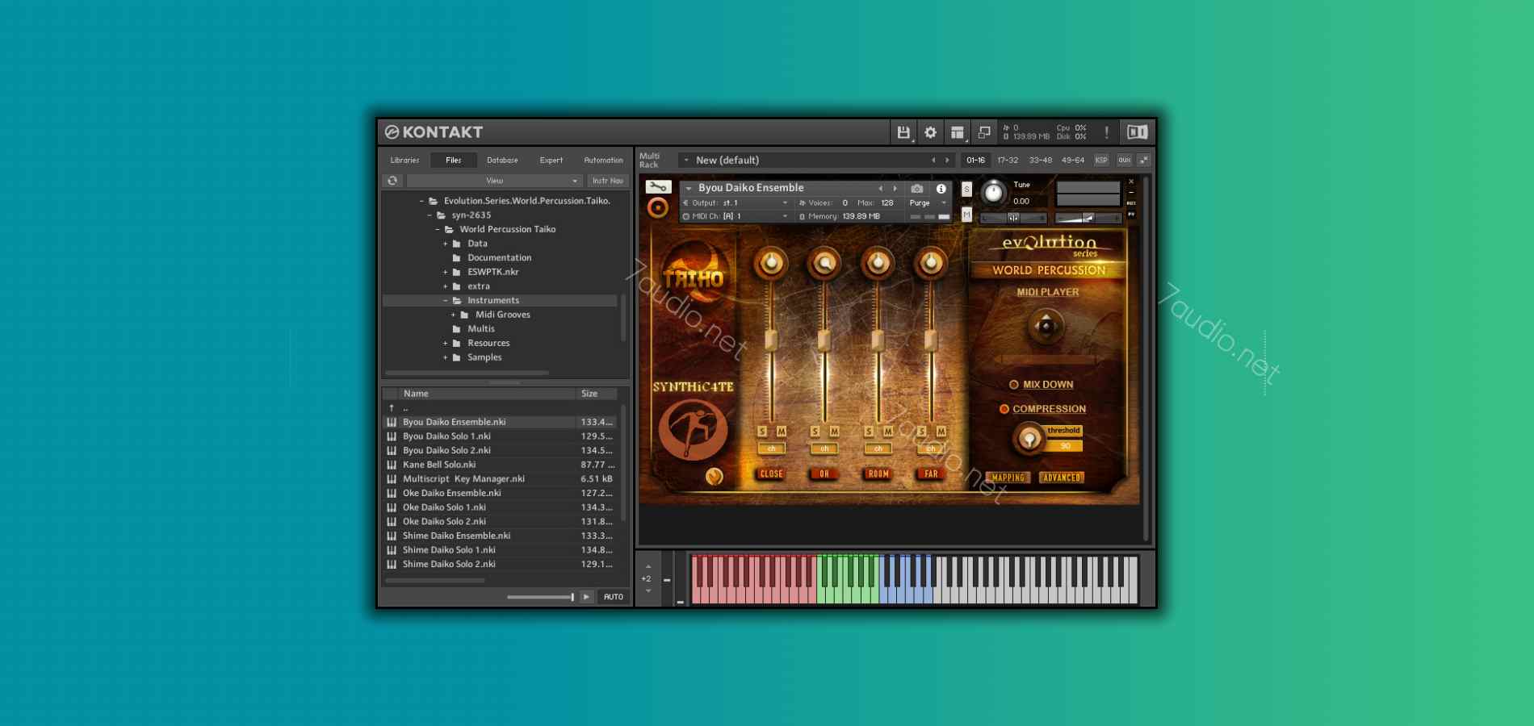
Task: Mute the instrument with M button
Action: click(x=966, y=215)
